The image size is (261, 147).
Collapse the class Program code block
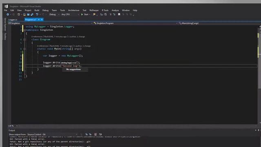coord(24,40)
